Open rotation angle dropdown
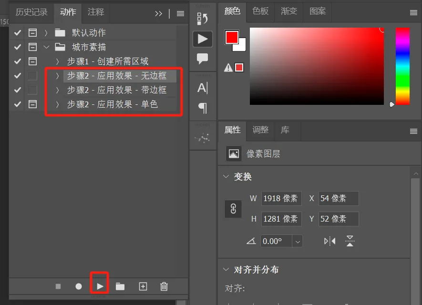 click(x=298, y=241)
